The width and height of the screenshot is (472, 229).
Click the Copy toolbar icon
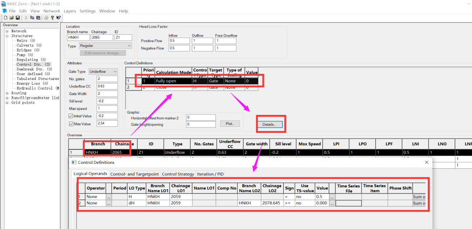tap(32, 18)
